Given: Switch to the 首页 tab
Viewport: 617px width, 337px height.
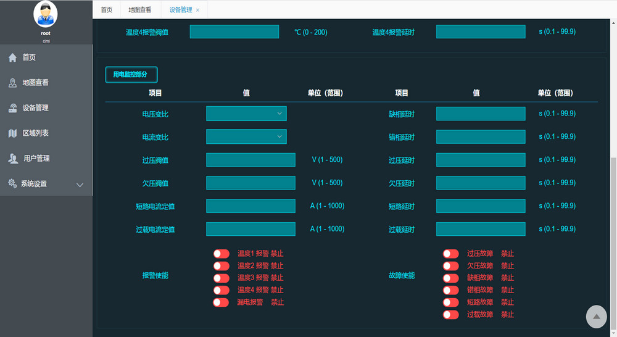Looking at the screenshot, I should (107, 10).
